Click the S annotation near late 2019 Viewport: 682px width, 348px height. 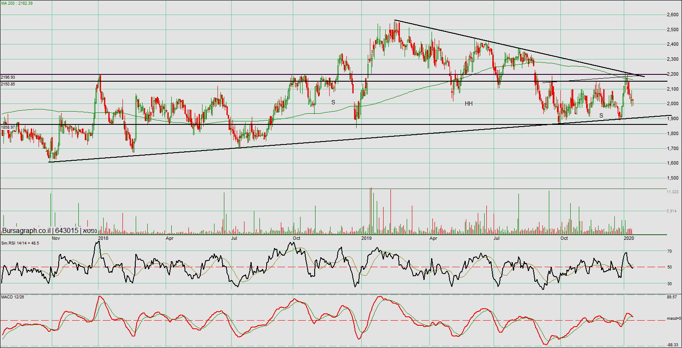pyautogui.click(x=601, y=115)
